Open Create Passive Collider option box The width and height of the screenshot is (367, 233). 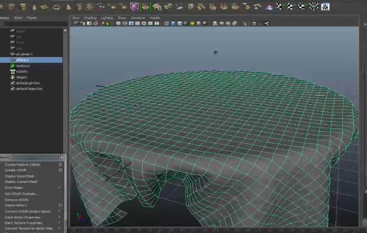point(60,164)
